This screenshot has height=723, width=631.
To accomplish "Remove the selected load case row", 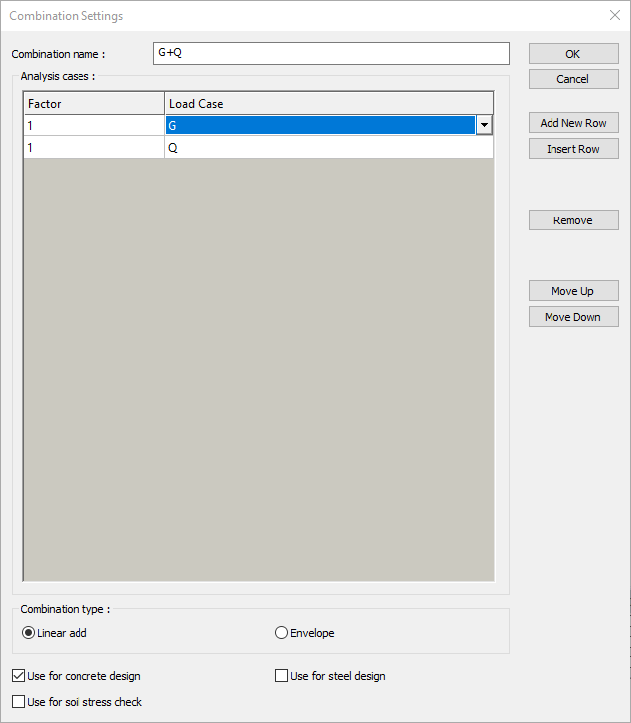I will click(x=572, y=220).
